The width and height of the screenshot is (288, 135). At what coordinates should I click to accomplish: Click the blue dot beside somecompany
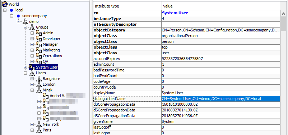coord(18,16)
